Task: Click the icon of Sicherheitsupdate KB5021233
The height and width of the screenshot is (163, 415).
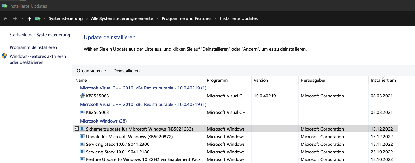Action: click(83, 129)
